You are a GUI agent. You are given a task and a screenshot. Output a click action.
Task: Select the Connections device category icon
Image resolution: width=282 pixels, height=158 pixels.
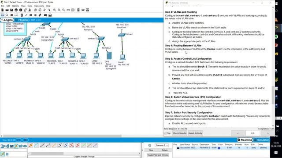(16, 146)
